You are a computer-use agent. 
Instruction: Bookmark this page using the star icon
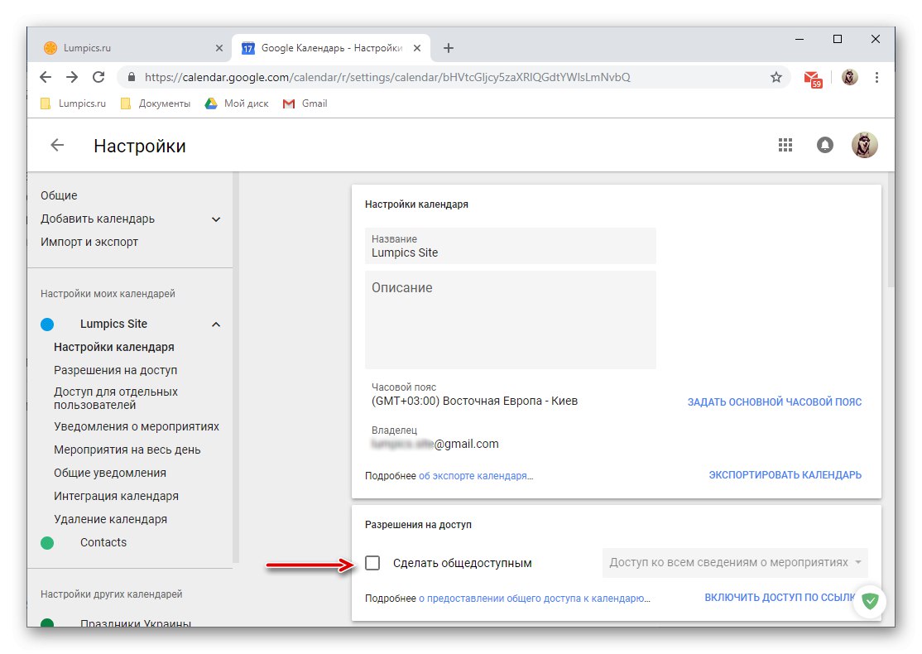coord(776,76)
